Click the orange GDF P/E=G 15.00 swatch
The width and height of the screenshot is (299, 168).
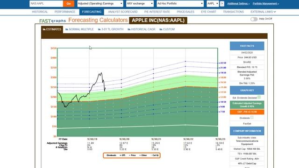click(247, 112)
